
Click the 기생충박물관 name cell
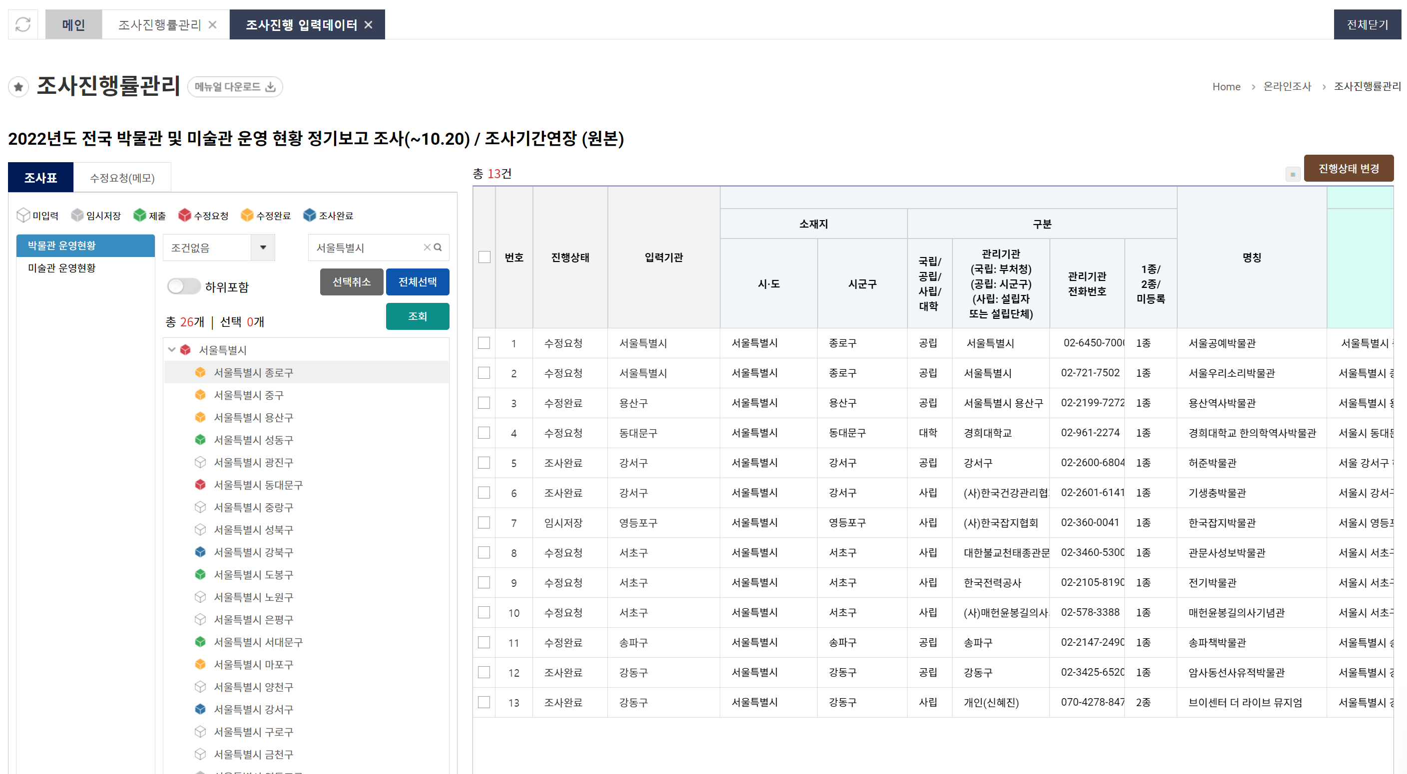(1252, 493)
